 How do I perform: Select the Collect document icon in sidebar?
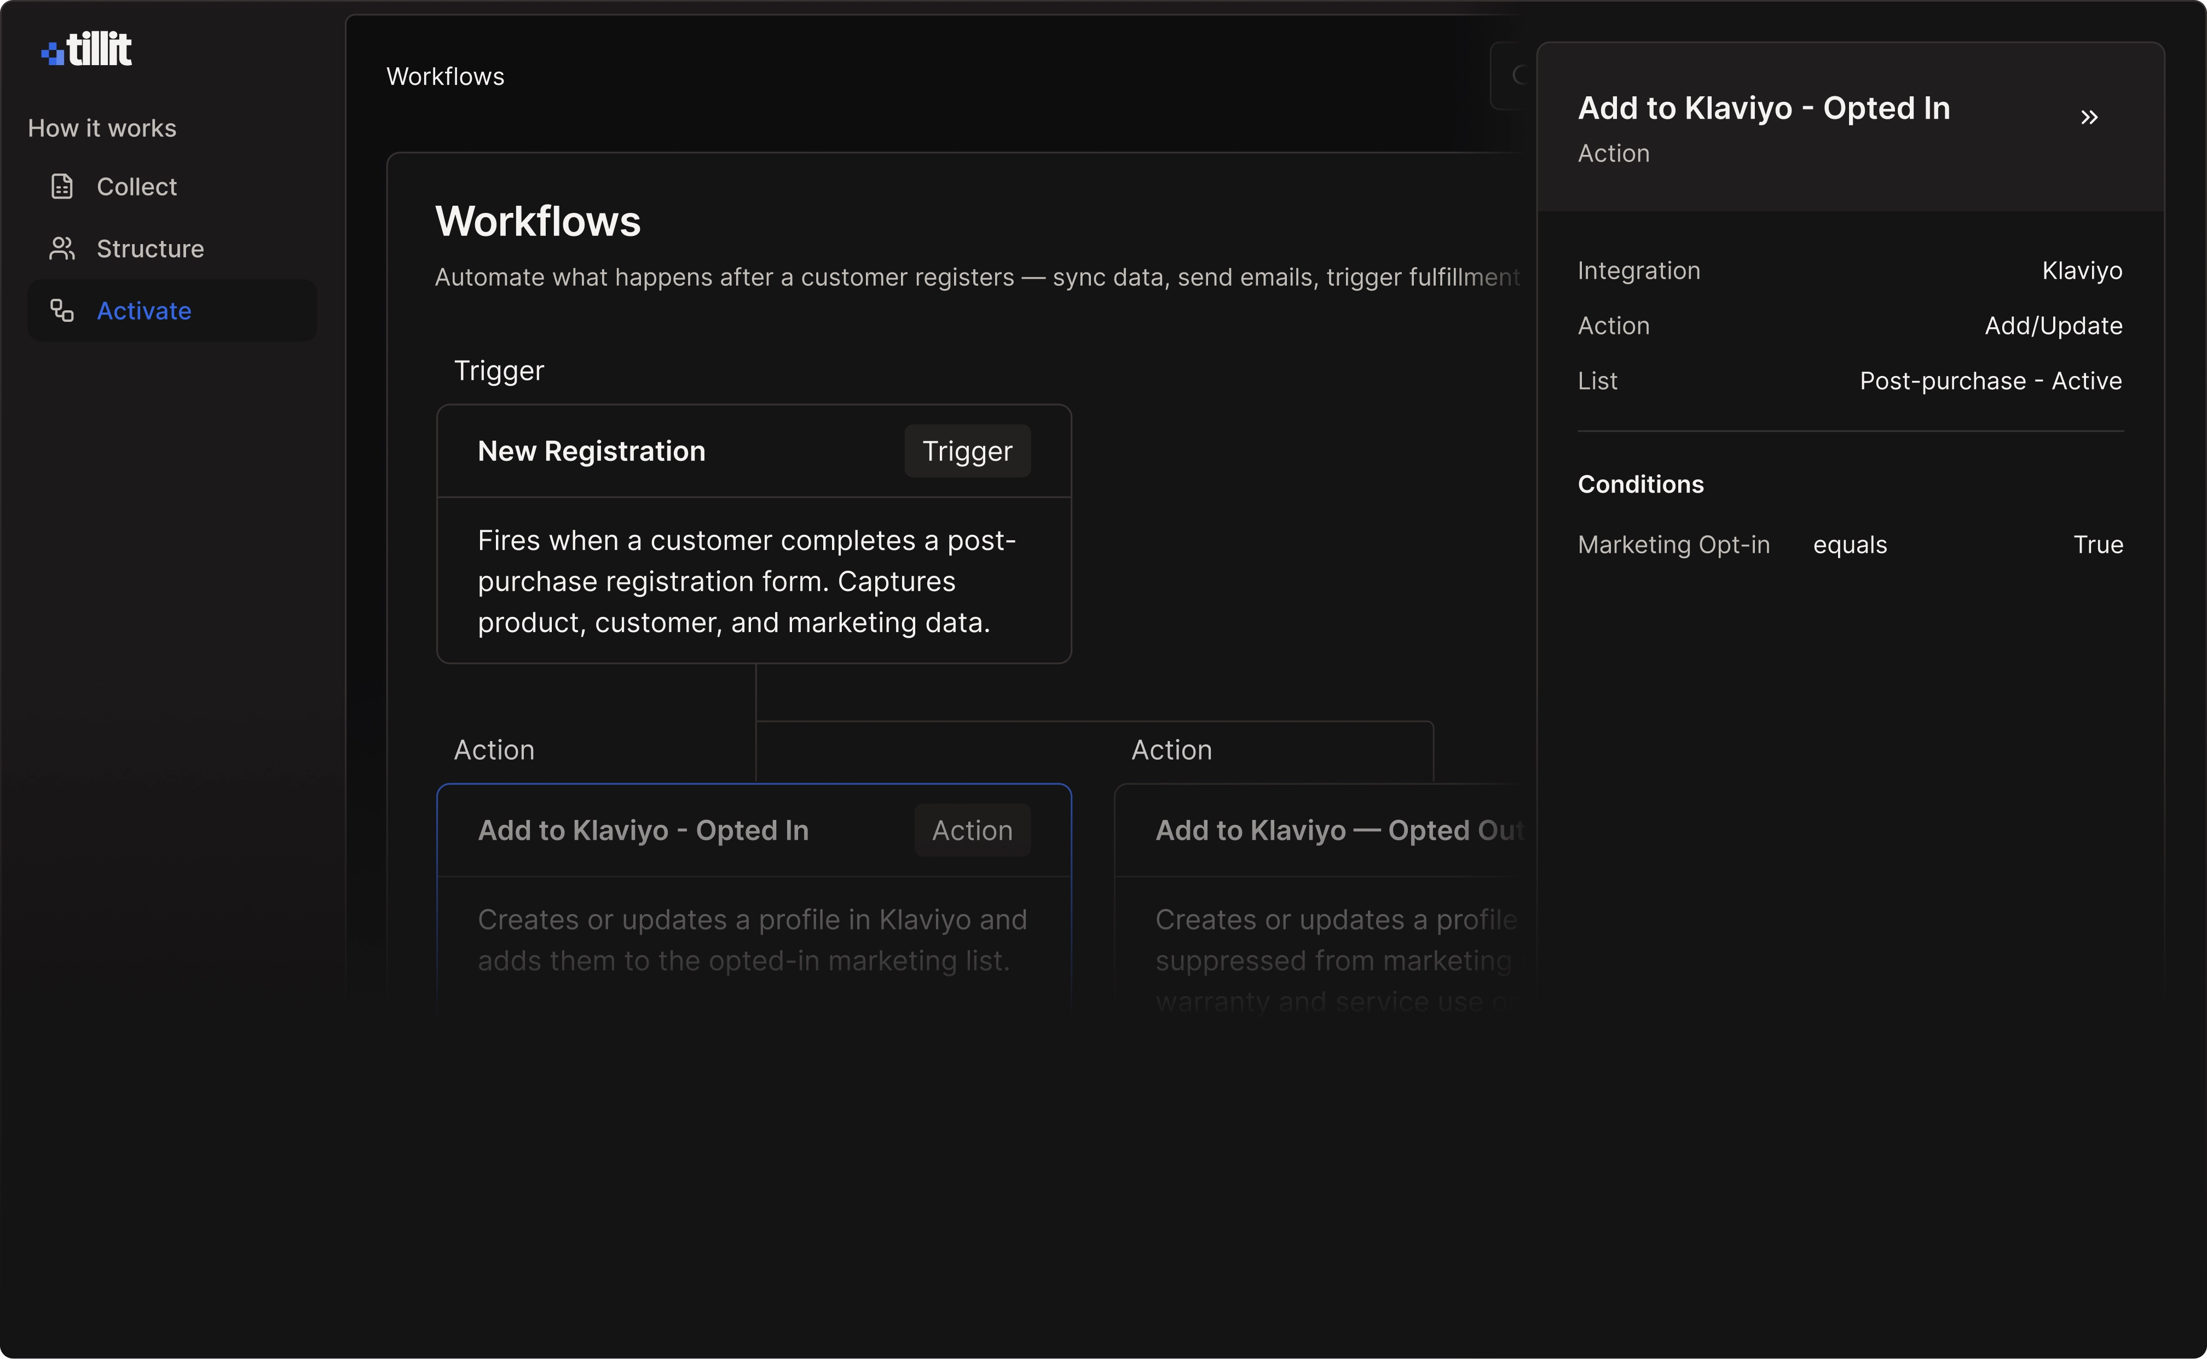(61, 186)
